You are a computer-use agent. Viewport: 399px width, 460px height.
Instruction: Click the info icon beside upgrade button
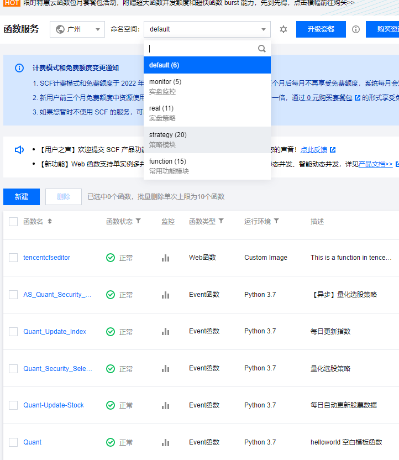[356, 29]
